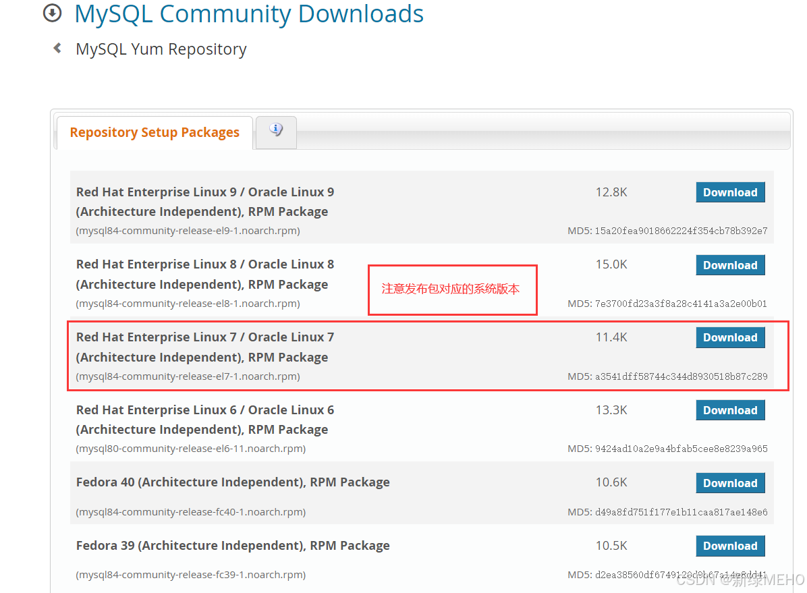807x593 pixels.
Task: Click the 10.6K file size value
Action: [x=611, y=482]
